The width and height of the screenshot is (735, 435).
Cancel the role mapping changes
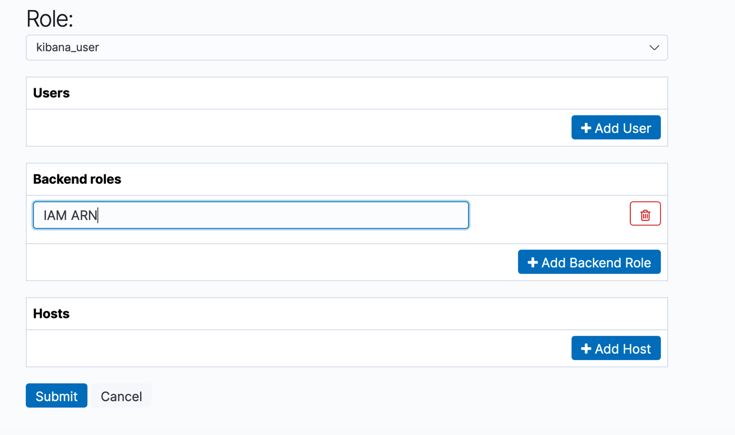121,396
